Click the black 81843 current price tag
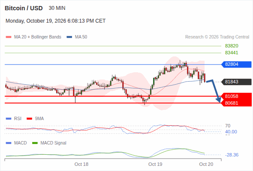253x171 pixels. 236,82
